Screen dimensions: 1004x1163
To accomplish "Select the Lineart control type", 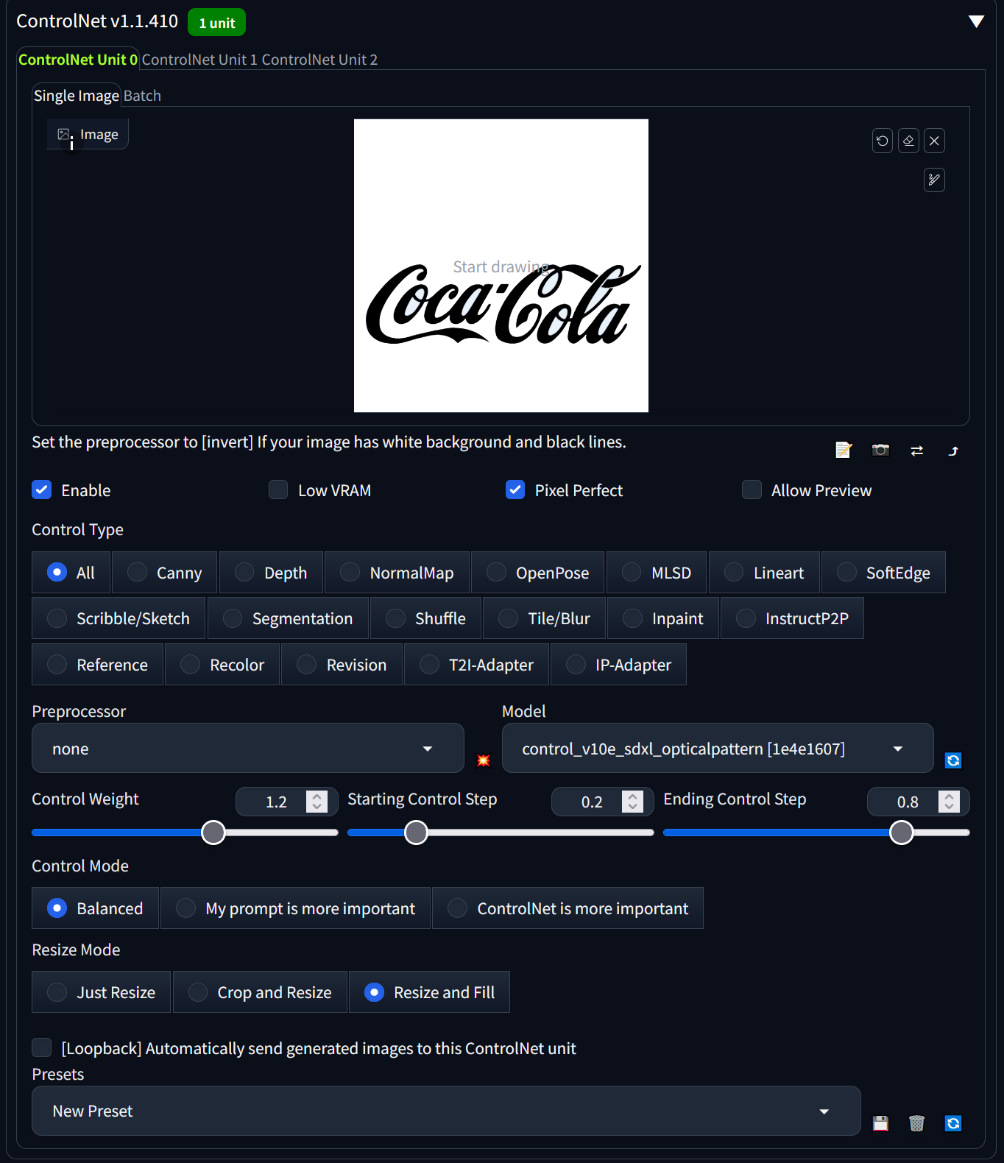I will tap(764, 572).
